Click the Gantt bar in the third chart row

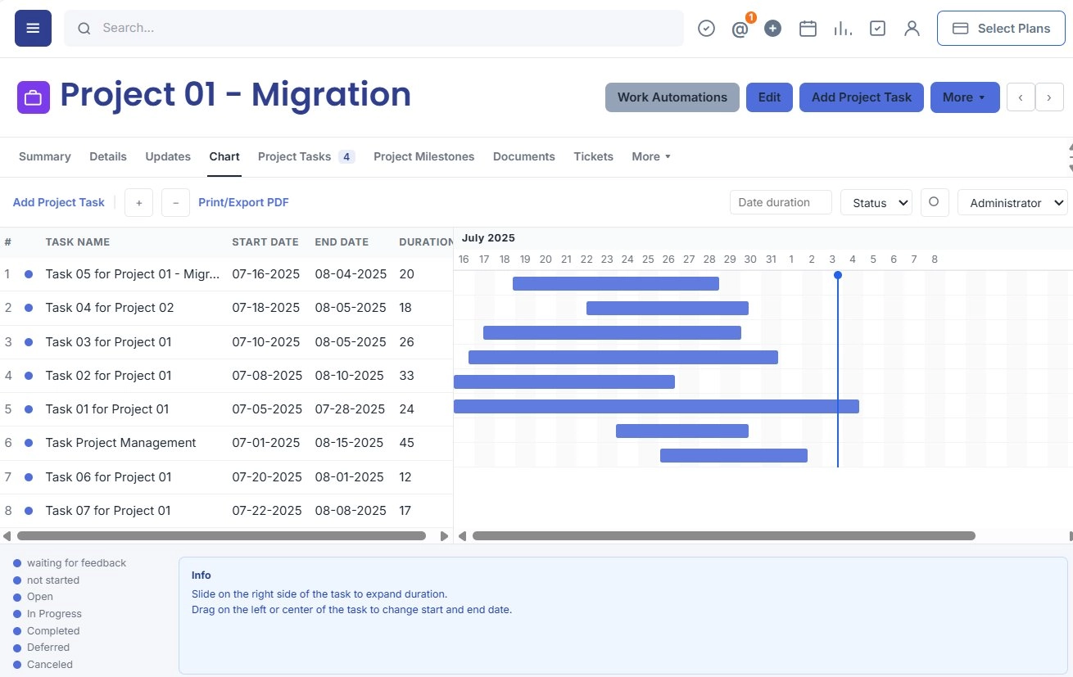(612, 333)
